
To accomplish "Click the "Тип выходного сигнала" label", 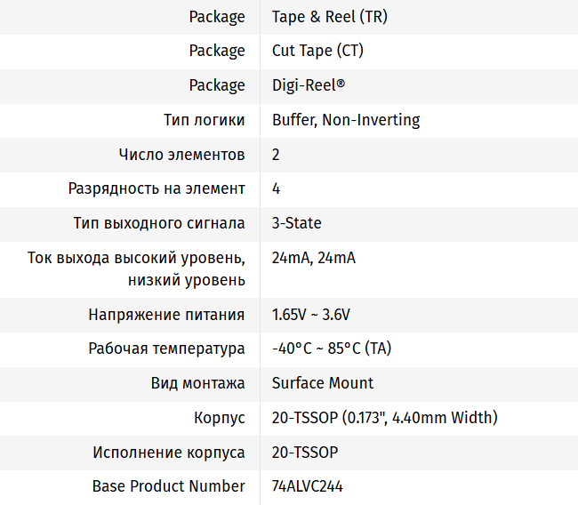I will point(159,223).
